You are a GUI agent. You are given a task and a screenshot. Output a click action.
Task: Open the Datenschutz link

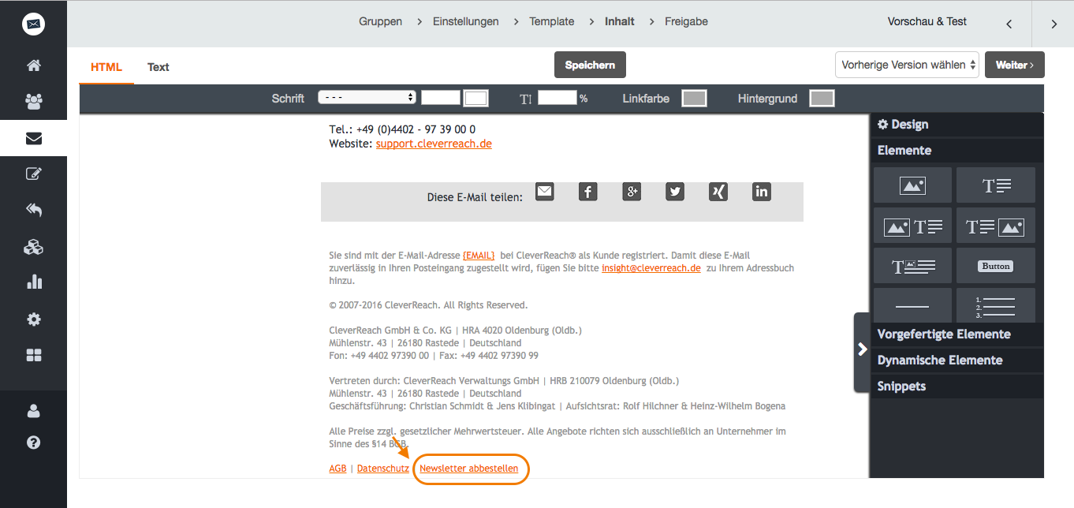tap(383, 469)
